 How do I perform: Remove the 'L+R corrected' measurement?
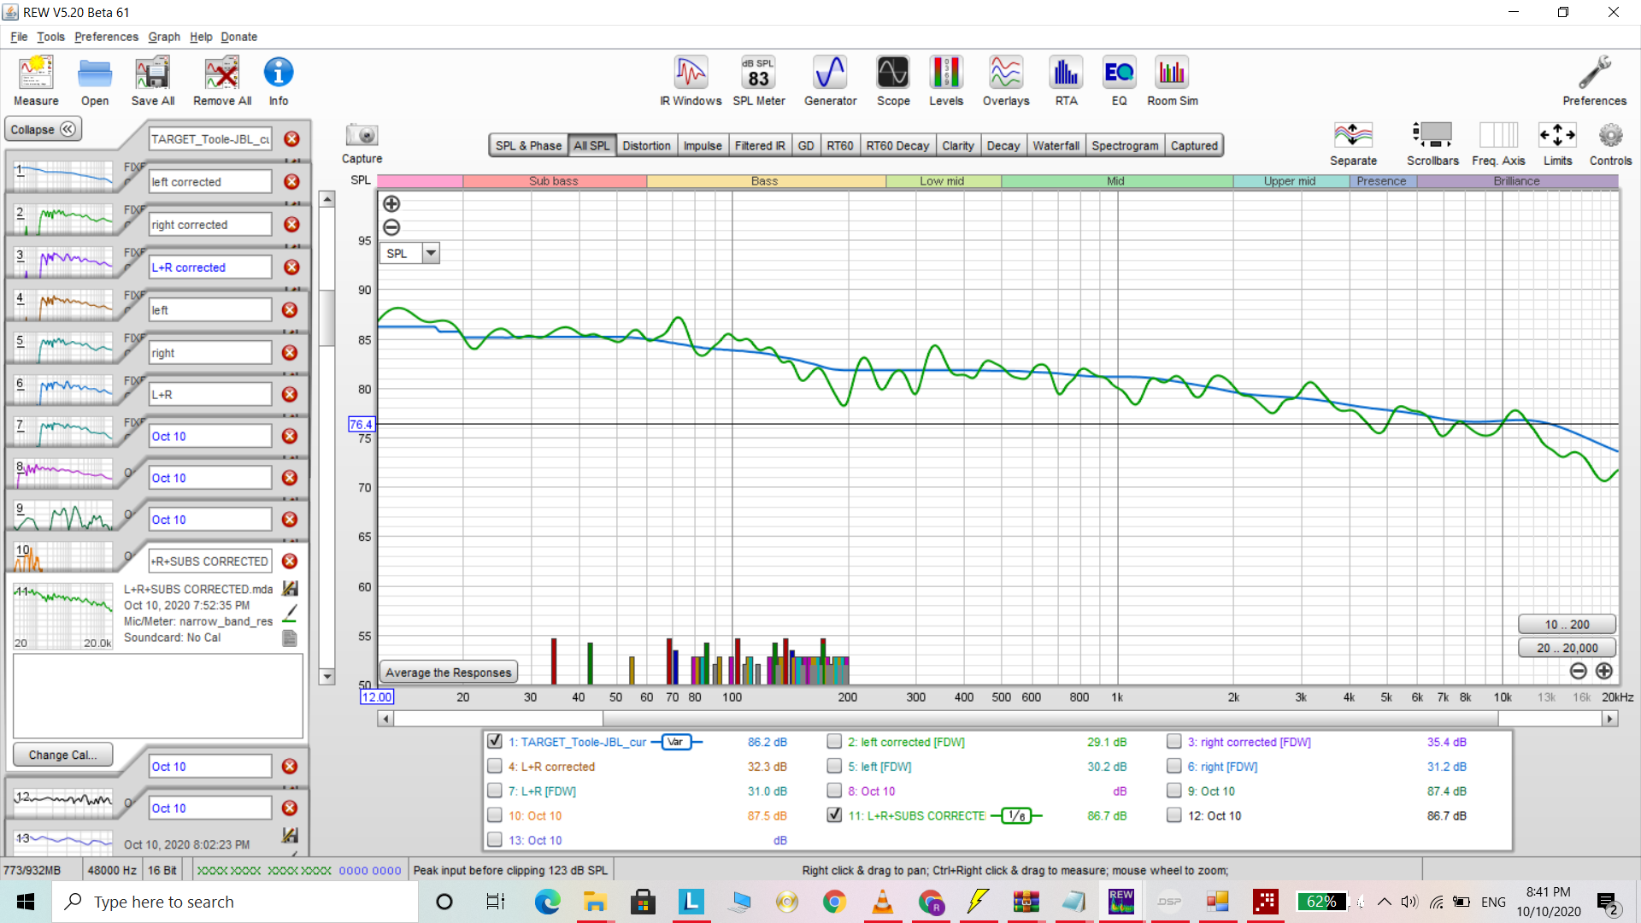click(291, 267)
